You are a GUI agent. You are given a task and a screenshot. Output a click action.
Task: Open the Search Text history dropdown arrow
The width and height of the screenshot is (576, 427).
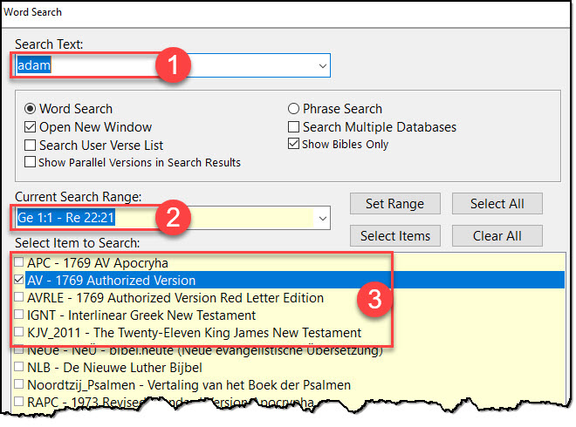pyautogui.click(x=323, y=65)
